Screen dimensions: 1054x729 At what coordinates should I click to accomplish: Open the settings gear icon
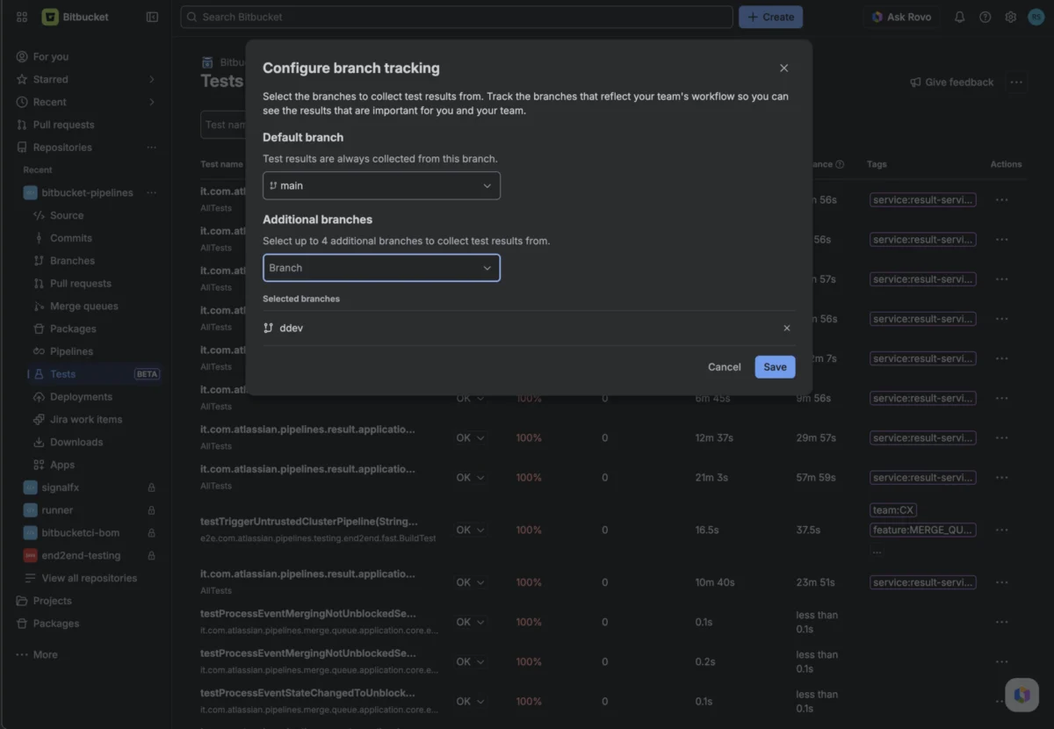point(1011,17)
